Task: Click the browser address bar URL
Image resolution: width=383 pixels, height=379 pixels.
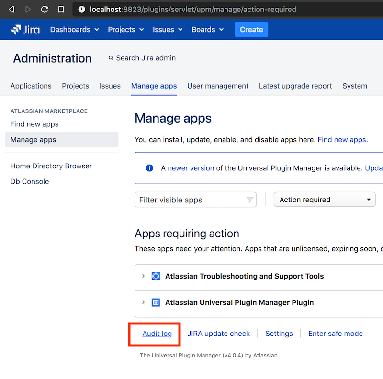Action: [193, 9]
